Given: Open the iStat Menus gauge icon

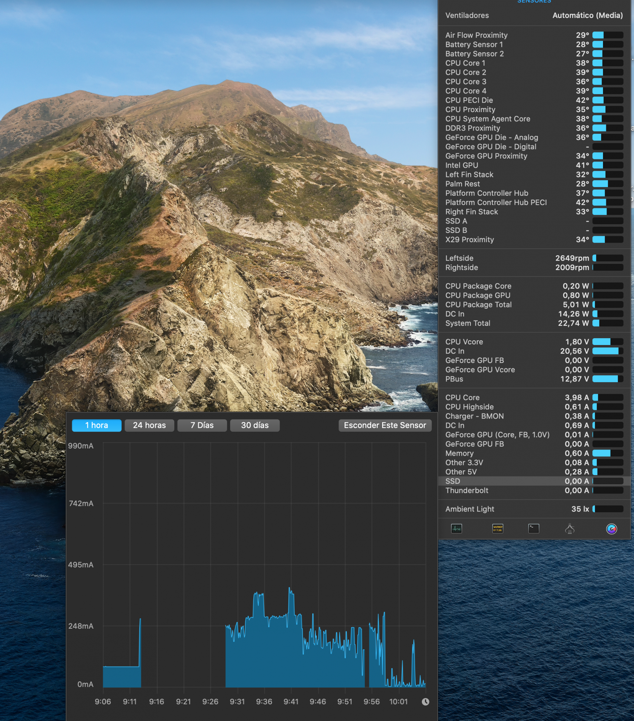Looking at the screenshot, I should click(x=611, y=529).
